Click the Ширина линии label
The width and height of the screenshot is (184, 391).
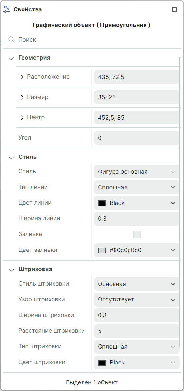pos(39,218)
